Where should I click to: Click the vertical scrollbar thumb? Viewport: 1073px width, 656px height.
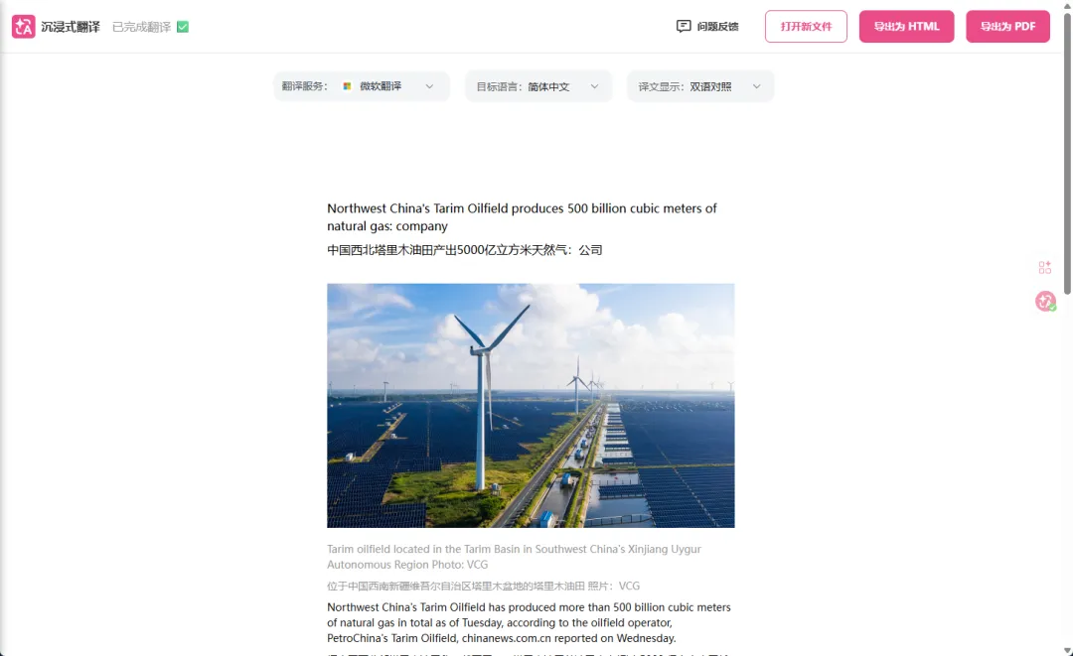1067,148
